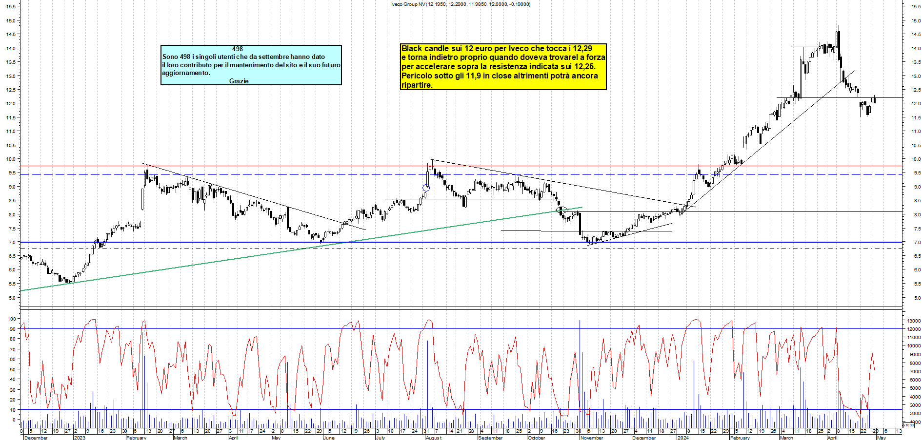922x440 pixels.
Task: Click the green ellipse marker near 8.0
Action: 562,210
